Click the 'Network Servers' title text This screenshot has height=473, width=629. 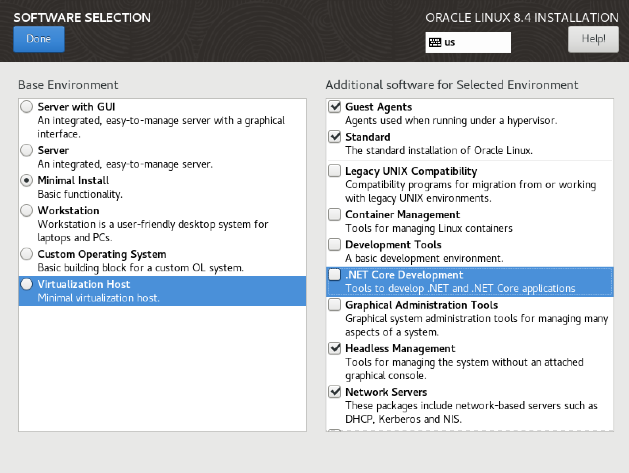tap(386, 392)
